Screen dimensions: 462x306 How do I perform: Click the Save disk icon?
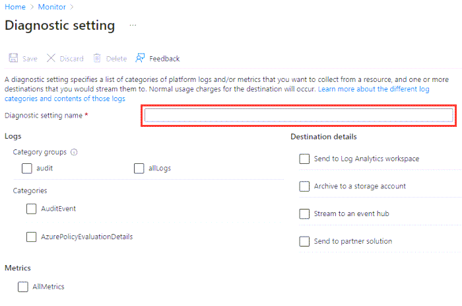click(x=13, y=58)
